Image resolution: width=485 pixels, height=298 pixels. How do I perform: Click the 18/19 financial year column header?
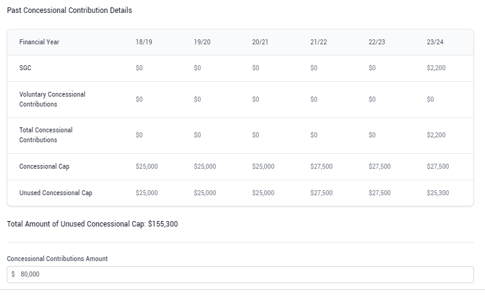pos(144,42)
